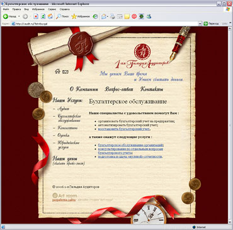Click the Windows flag logo in menu bar
233x230 pixels.
tap(228, 9)
